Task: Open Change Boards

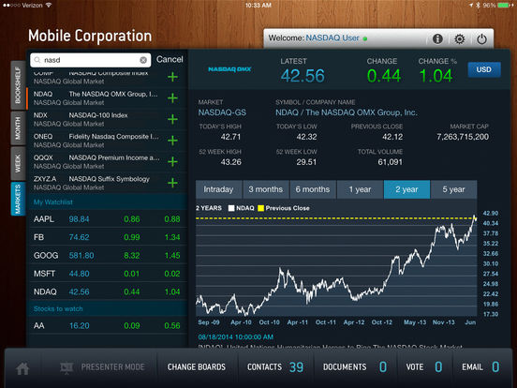Action: click(x=197, y=367)
